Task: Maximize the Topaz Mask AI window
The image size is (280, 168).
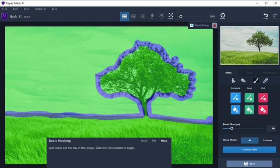Action: click(266, 3)
